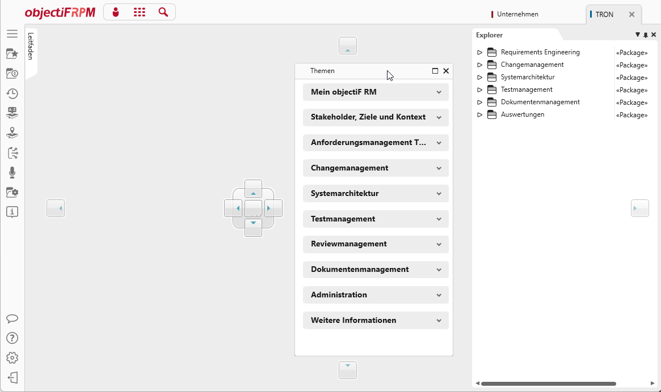The image size is (661, 392).
Task: Open the Leitfaden side tab
Action: [x=31, y=46]
